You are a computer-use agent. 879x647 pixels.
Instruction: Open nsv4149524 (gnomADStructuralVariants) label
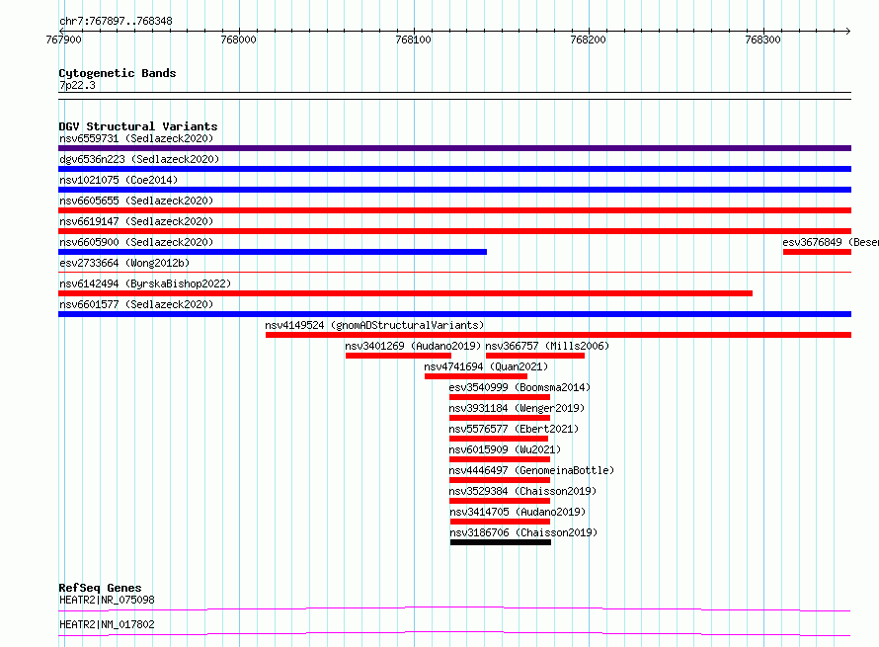click(374, 325)
